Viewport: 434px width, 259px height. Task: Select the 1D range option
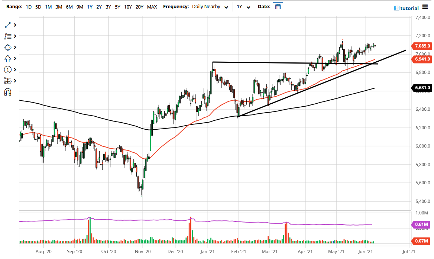29,7
